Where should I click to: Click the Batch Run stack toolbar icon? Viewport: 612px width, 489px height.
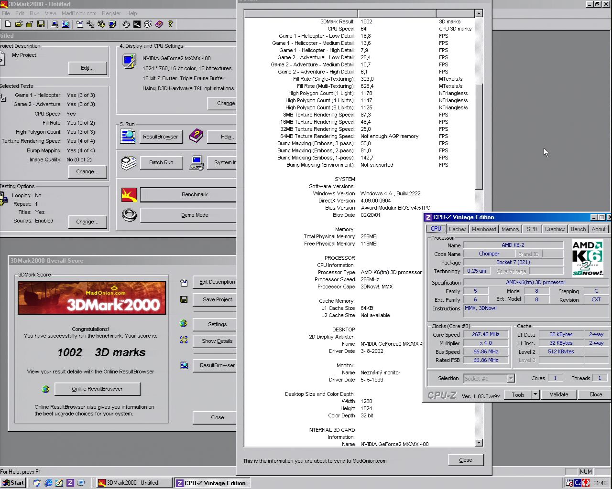point(148,24)
